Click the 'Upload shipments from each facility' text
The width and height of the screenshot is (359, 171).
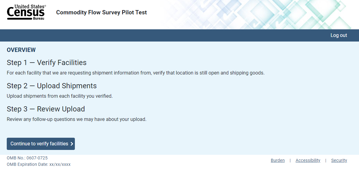(x=60, y=96)
